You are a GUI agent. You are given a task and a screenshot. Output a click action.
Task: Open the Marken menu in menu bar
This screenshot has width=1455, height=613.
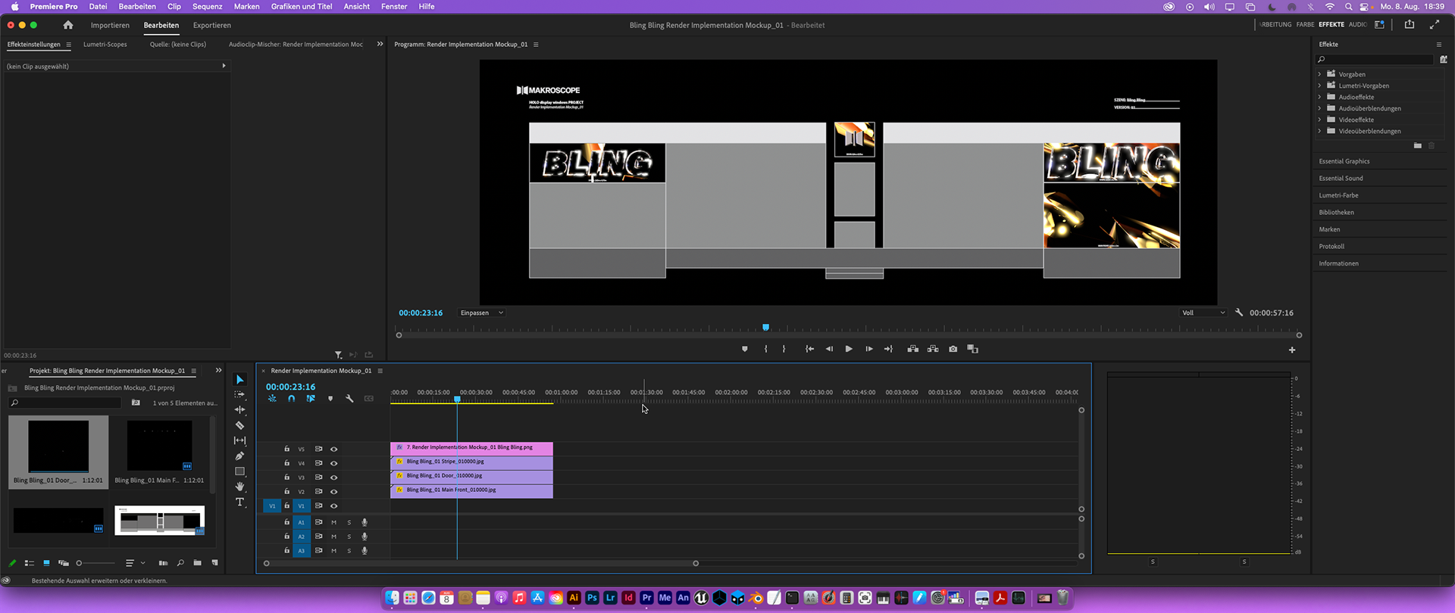pos(246,6)
